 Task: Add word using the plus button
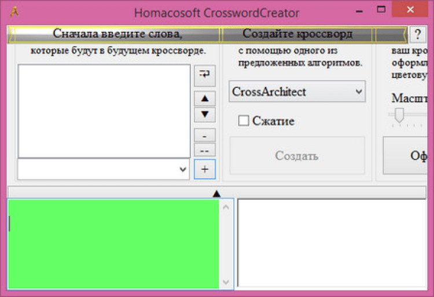(x=205, y=169)
